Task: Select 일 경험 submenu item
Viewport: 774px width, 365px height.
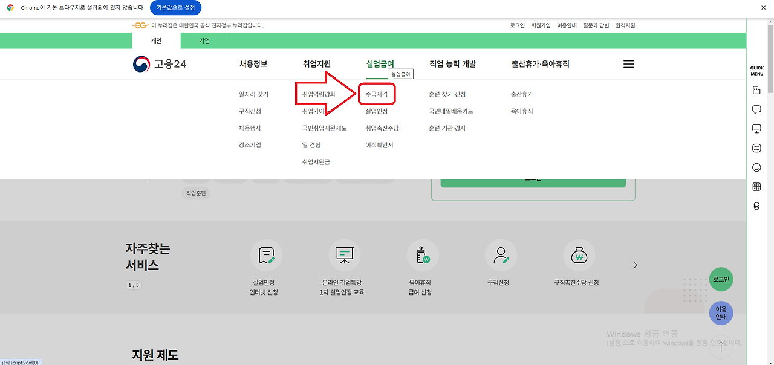Action: point(311,145)
